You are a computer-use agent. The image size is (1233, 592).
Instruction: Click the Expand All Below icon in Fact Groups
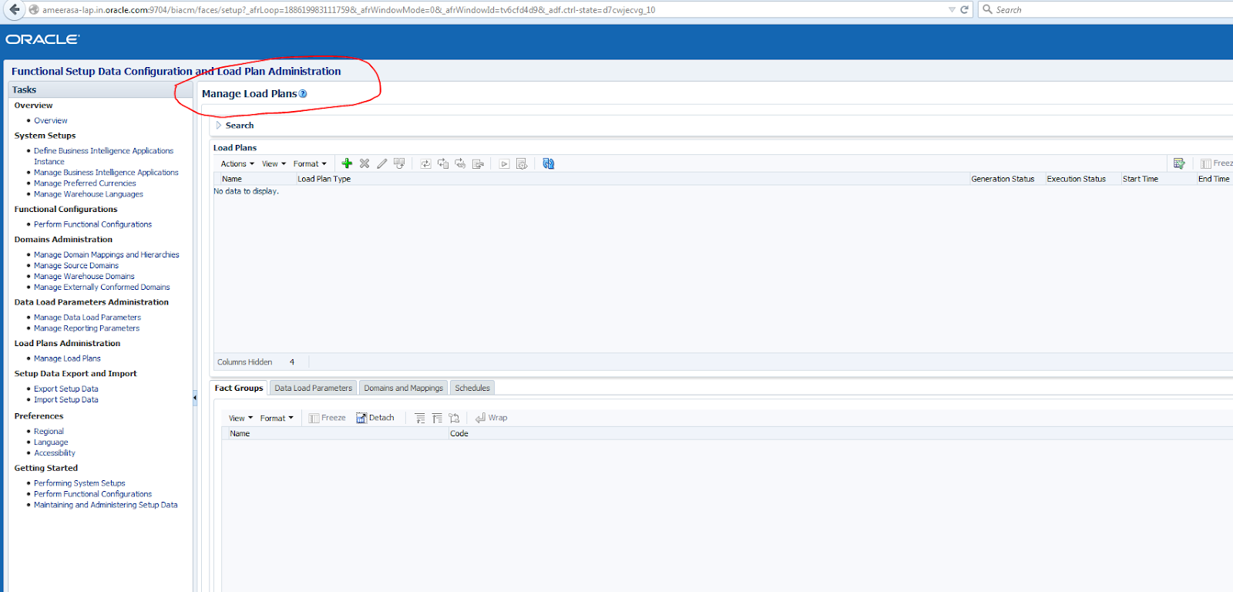tap(420, 418)
